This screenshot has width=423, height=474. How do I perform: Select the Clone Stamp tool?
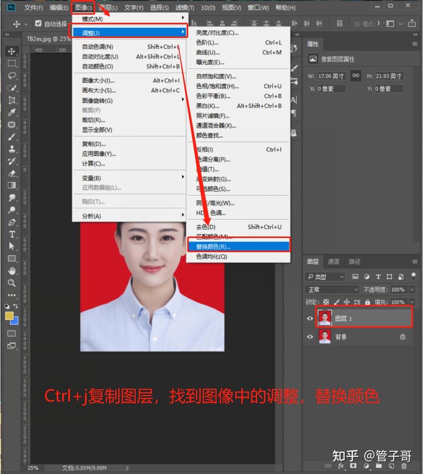[x=12, y=149]
